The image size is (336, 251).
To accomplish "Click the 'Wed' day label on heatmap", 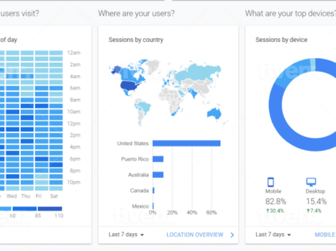I will tap(11, 196).
